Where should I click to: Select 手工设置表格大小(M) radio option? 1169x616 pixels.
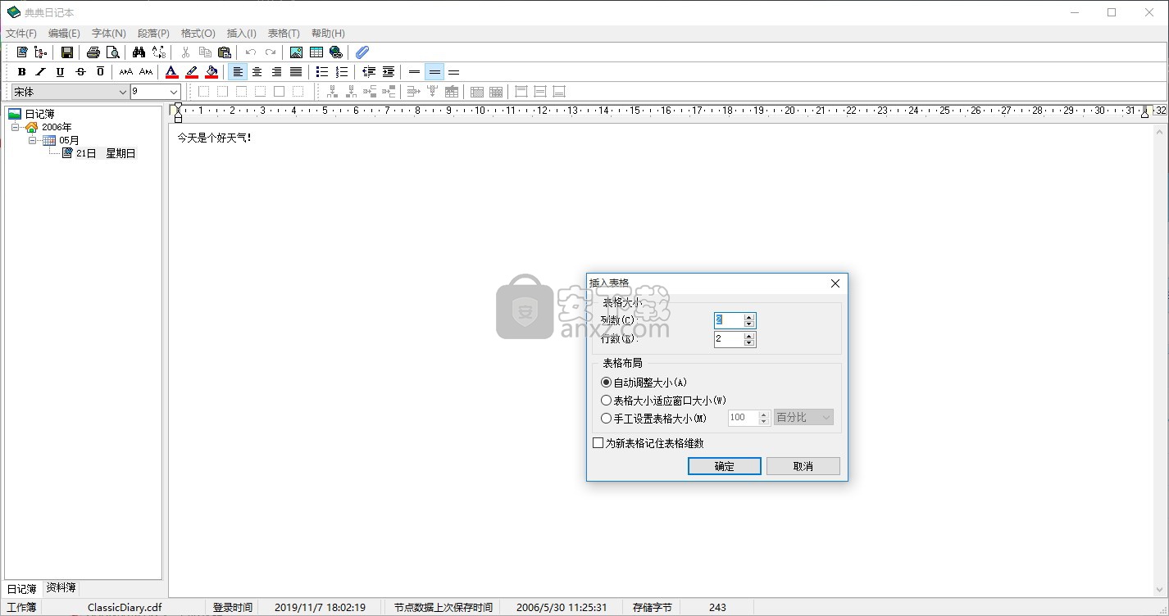(654, 418)
